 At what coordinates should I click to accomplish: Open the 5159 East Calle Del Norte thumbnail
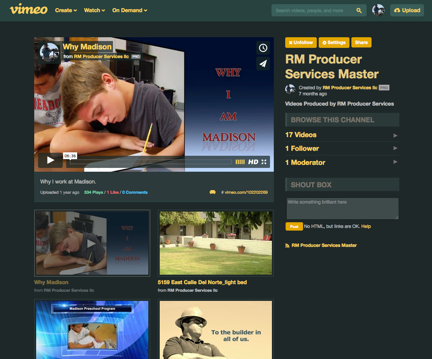click(216, 243)
